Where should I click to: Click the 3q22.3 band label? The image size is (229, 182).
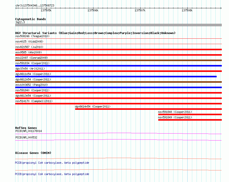(20, 22)
